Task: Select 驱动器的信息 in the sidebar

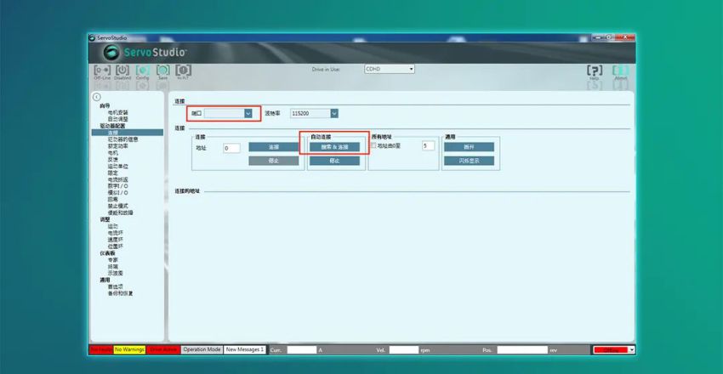Action: (x=122, y=139)
